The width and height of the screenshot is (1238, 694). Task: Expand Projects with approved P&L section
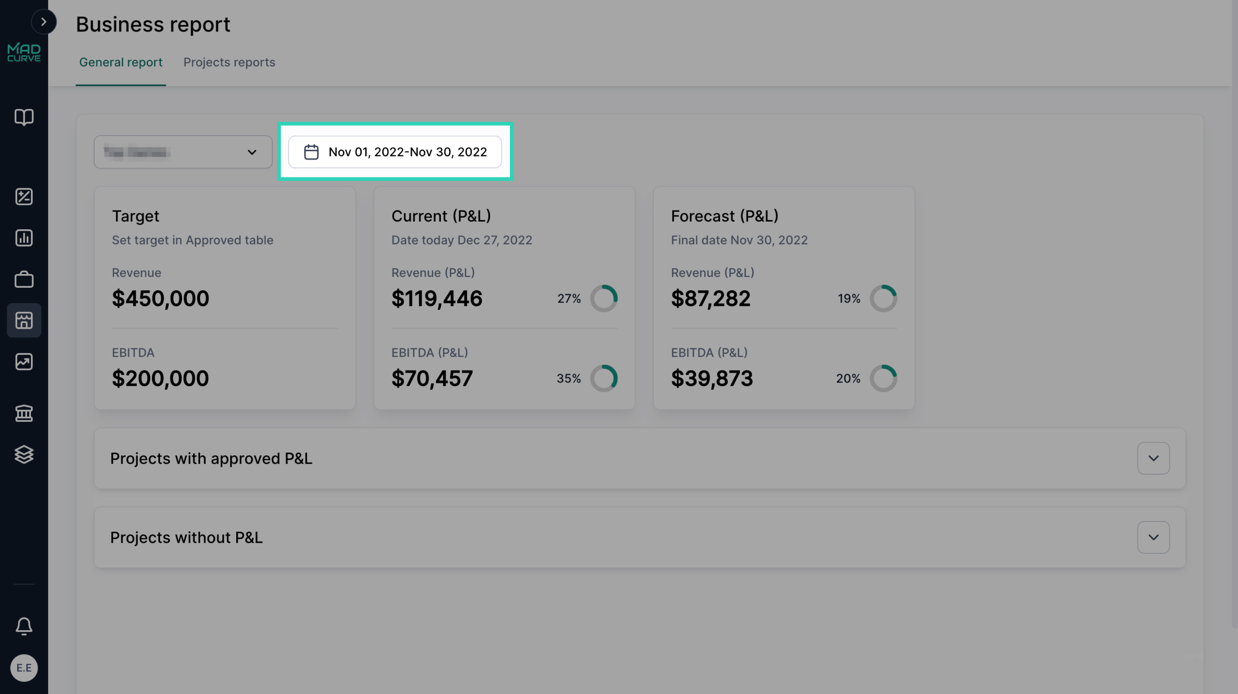[1153, 459]
